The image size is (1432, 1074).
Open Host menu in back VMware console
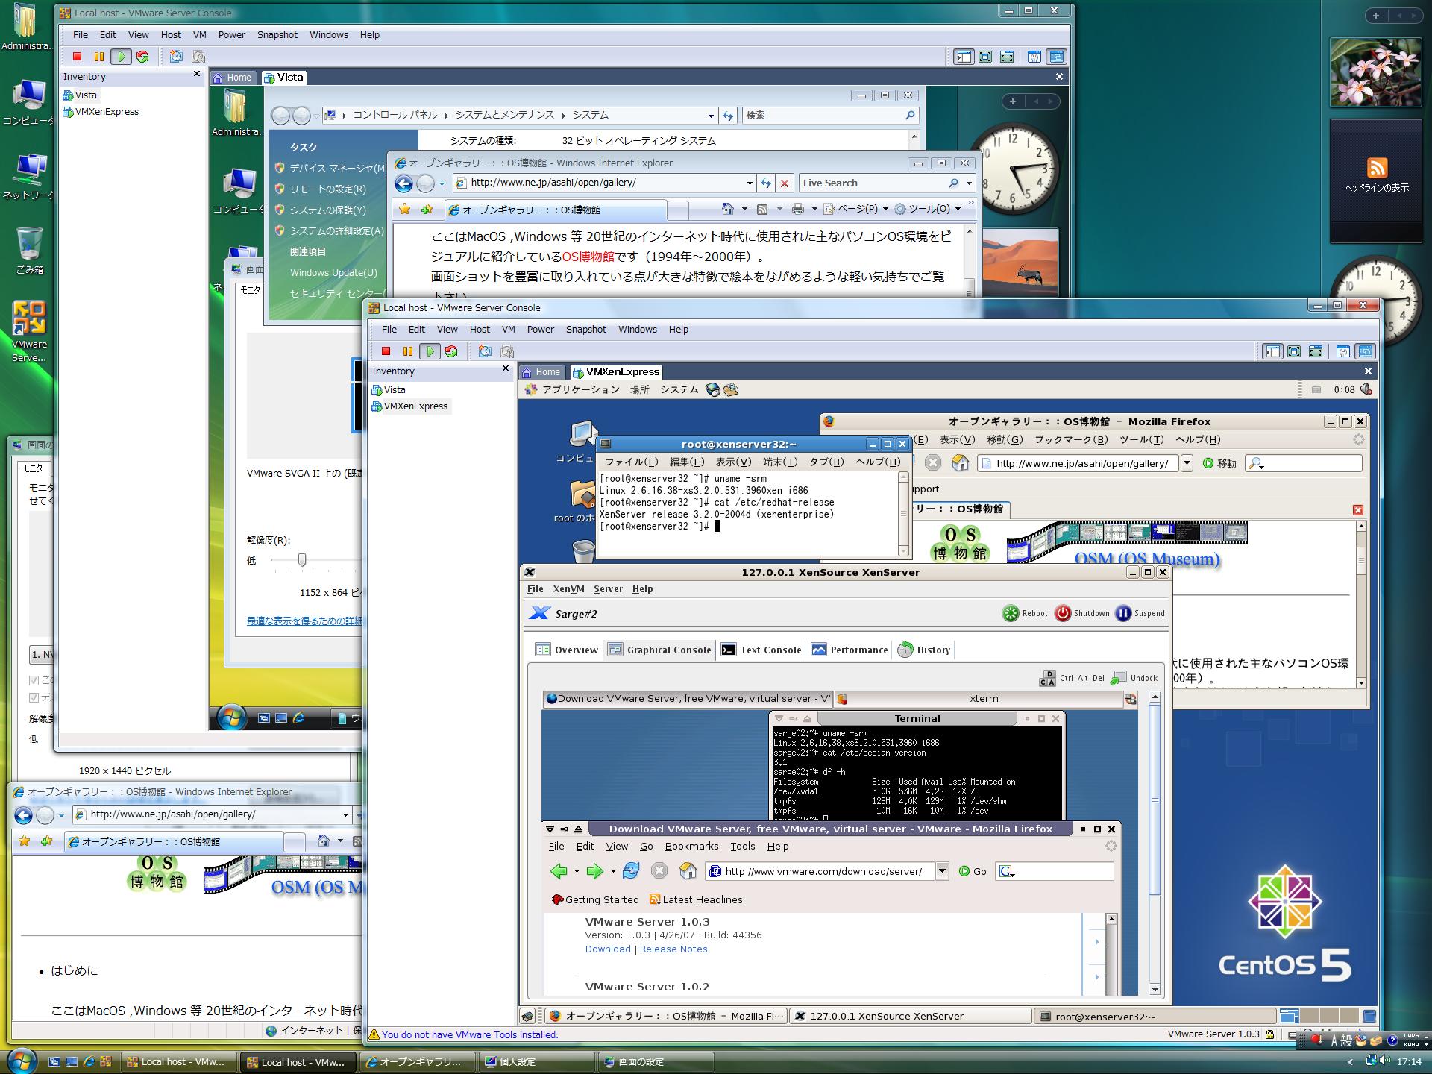coord(171,35)
